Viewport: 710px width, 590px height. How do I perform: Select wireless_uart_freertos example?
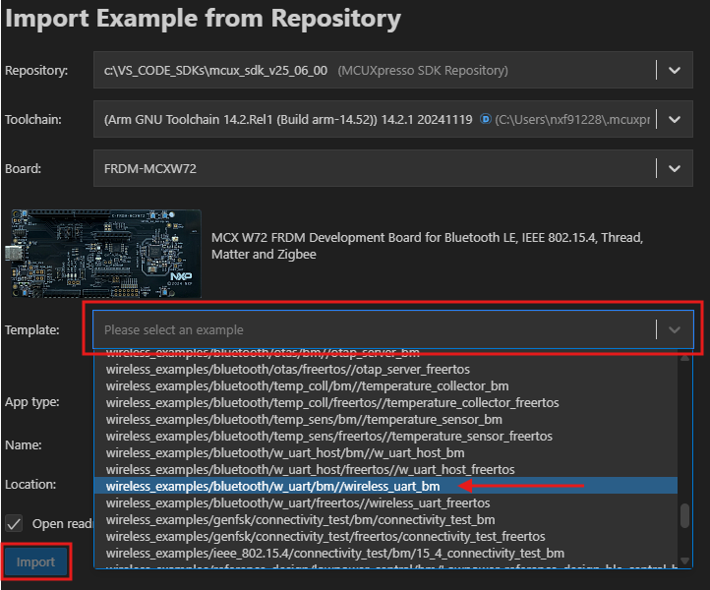(385, 503)
